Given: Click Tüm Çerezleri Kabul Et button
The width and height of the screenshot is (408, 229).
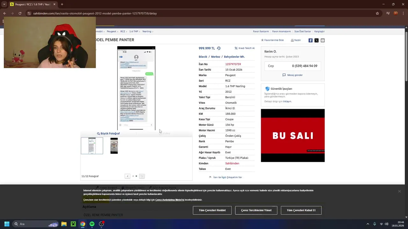Looking at the screenshot, I should coord(301,210).
